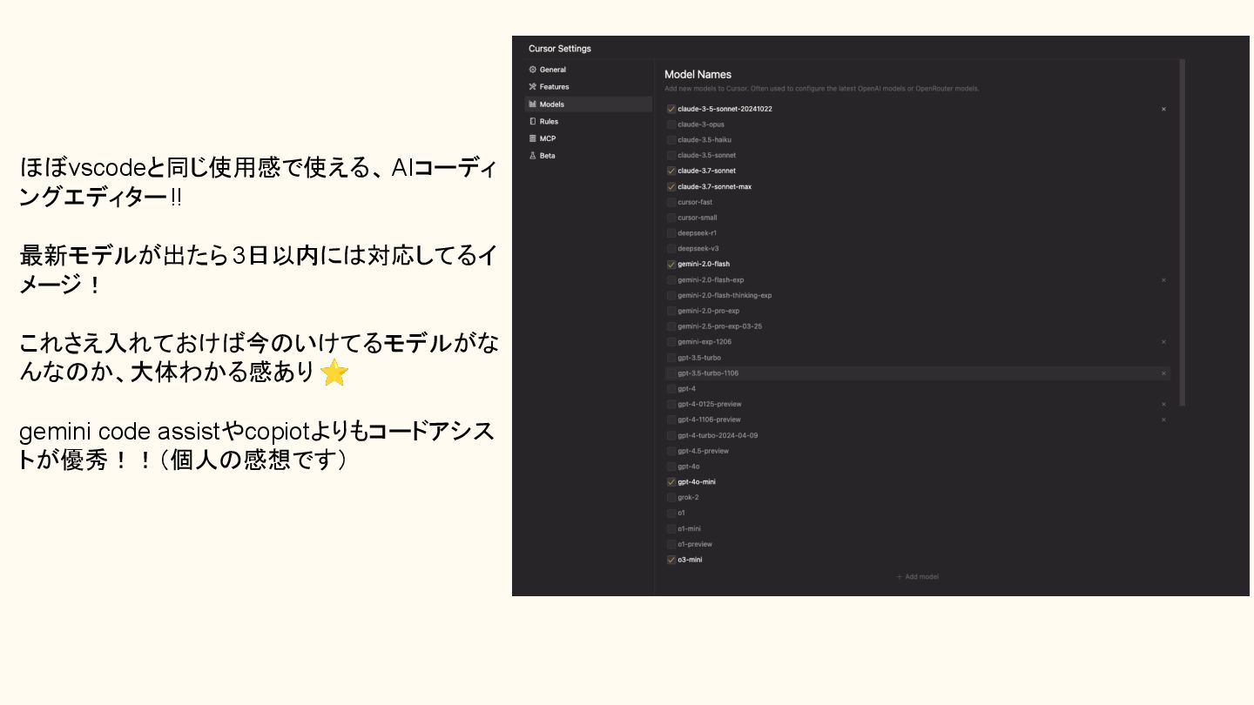Check the gpt-4-turbo-2024-04-09 checkbox
The image size is (1254, 705).
pos(671,435)
